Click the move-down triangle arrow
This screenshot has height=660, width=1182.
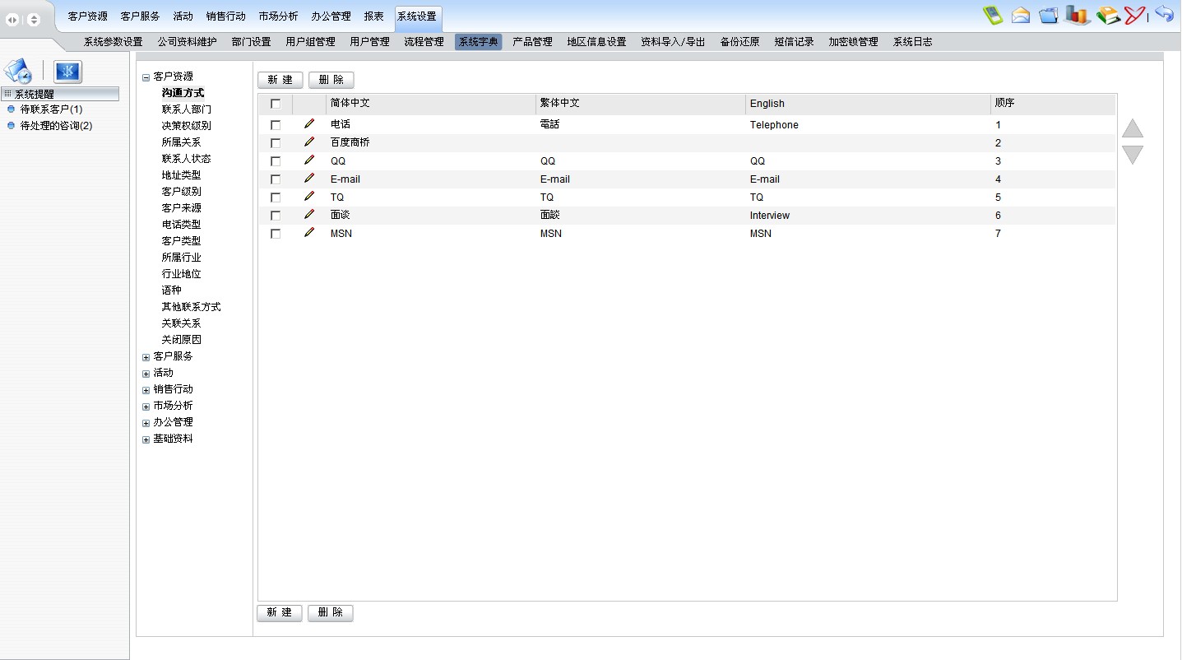[x=1133, y=155]
